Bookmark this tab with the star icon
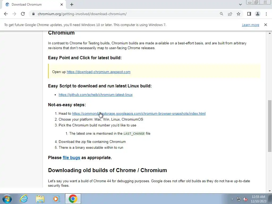This screenshot has width=272, height=204. (x=239, y=14)
